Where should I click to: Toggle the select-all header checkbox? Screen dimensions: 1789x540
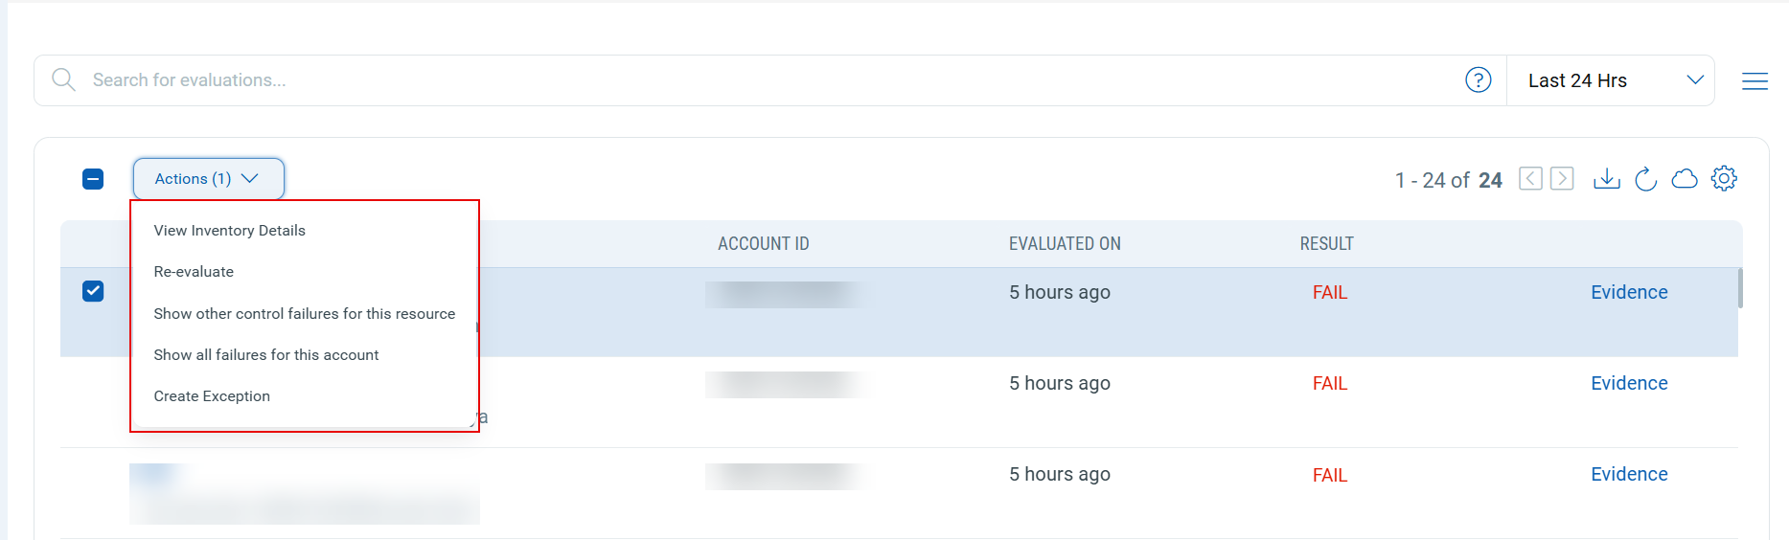coord(93,179)
